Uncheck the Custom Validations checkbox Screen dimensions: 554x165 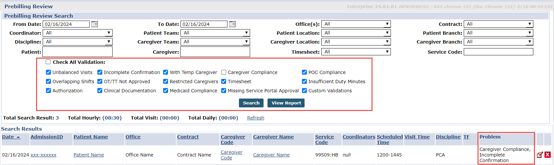pyautogui.click(x=304, y=91)
